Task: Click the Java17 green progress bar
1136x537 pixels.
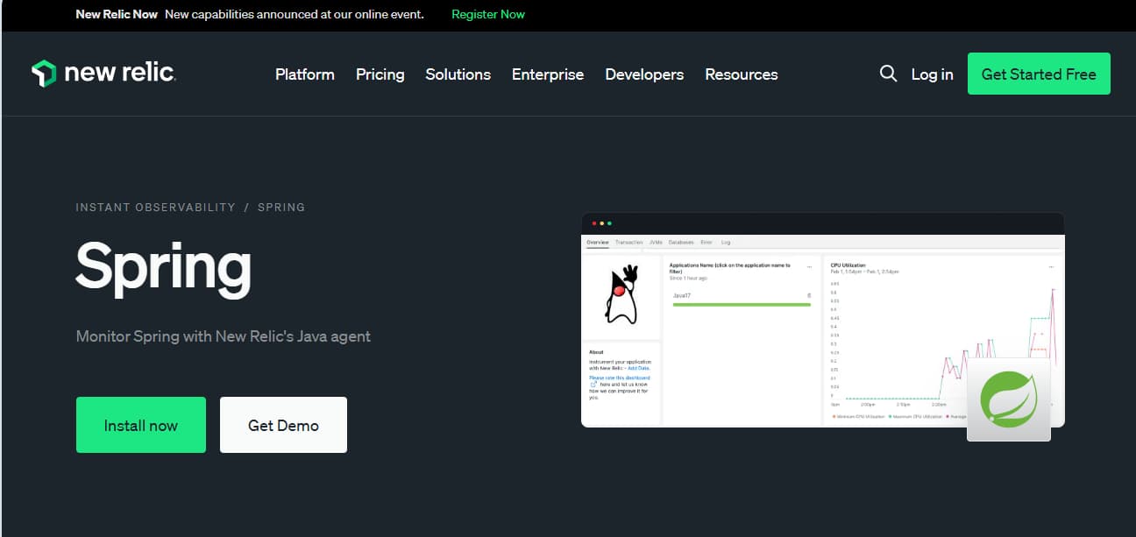Action: coord(741,305)
